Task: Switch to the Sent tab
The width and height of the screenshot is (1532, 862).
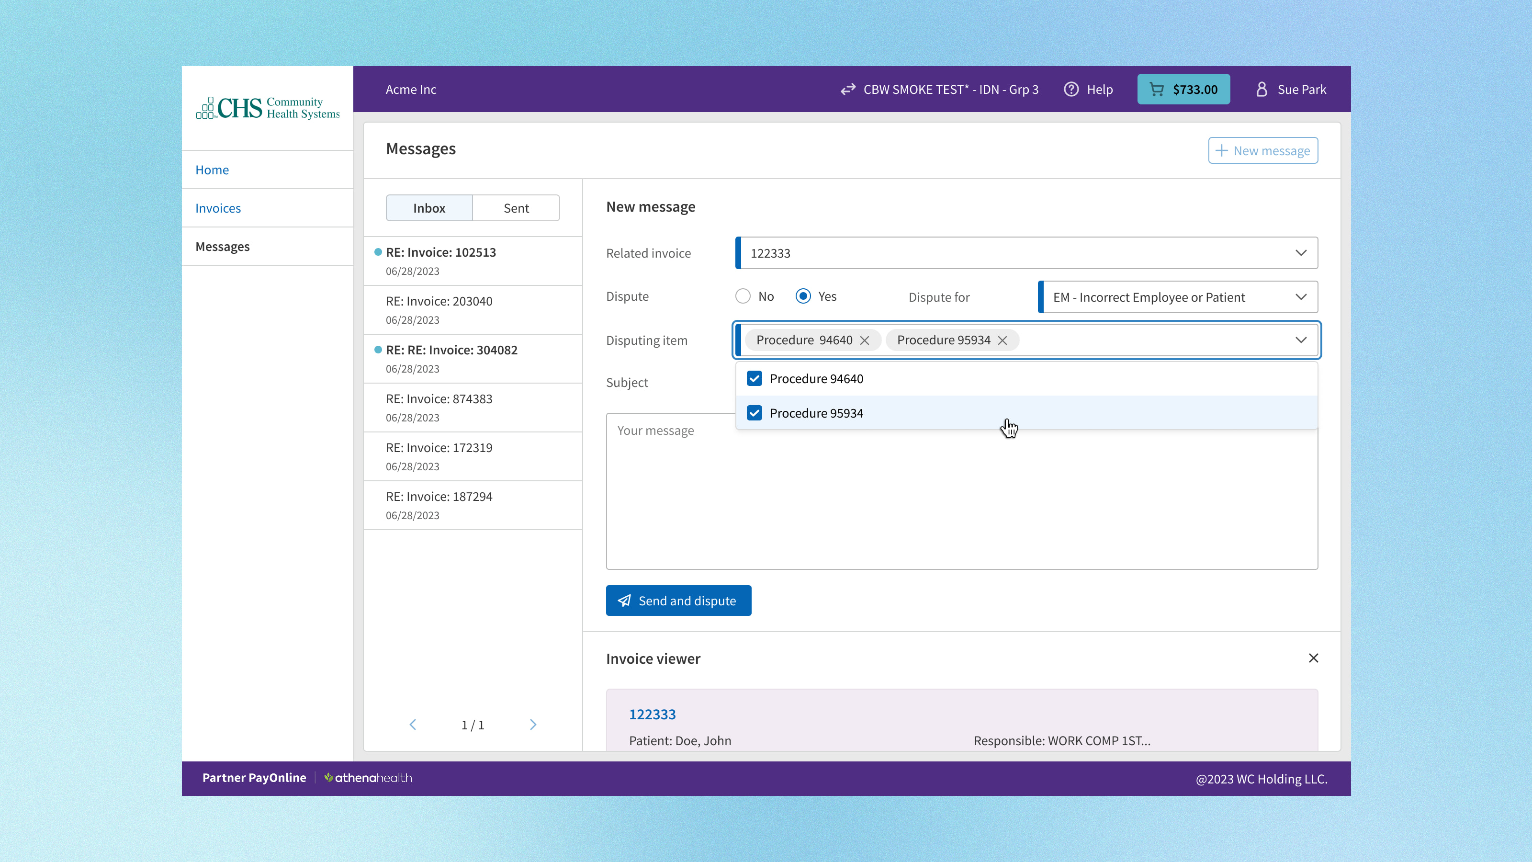Action: [516, 208]
